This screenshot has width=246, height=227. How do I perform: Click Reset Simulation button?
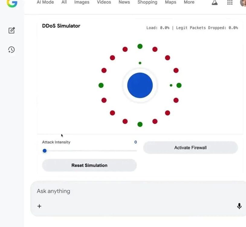point(89,165)
